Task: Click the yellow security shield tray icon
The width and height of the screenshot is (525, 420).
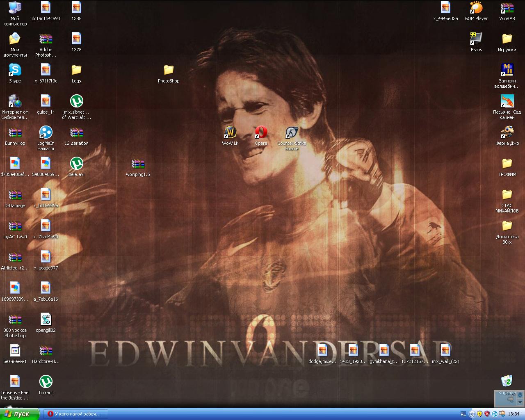Action: click(x=479, y=414)
